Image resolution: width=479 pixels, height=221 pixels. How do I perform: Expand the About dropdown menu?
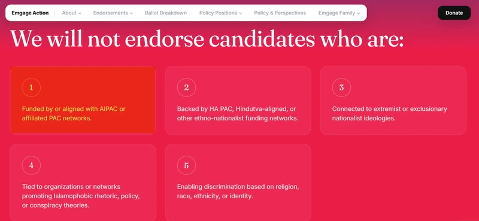[71, 13]
